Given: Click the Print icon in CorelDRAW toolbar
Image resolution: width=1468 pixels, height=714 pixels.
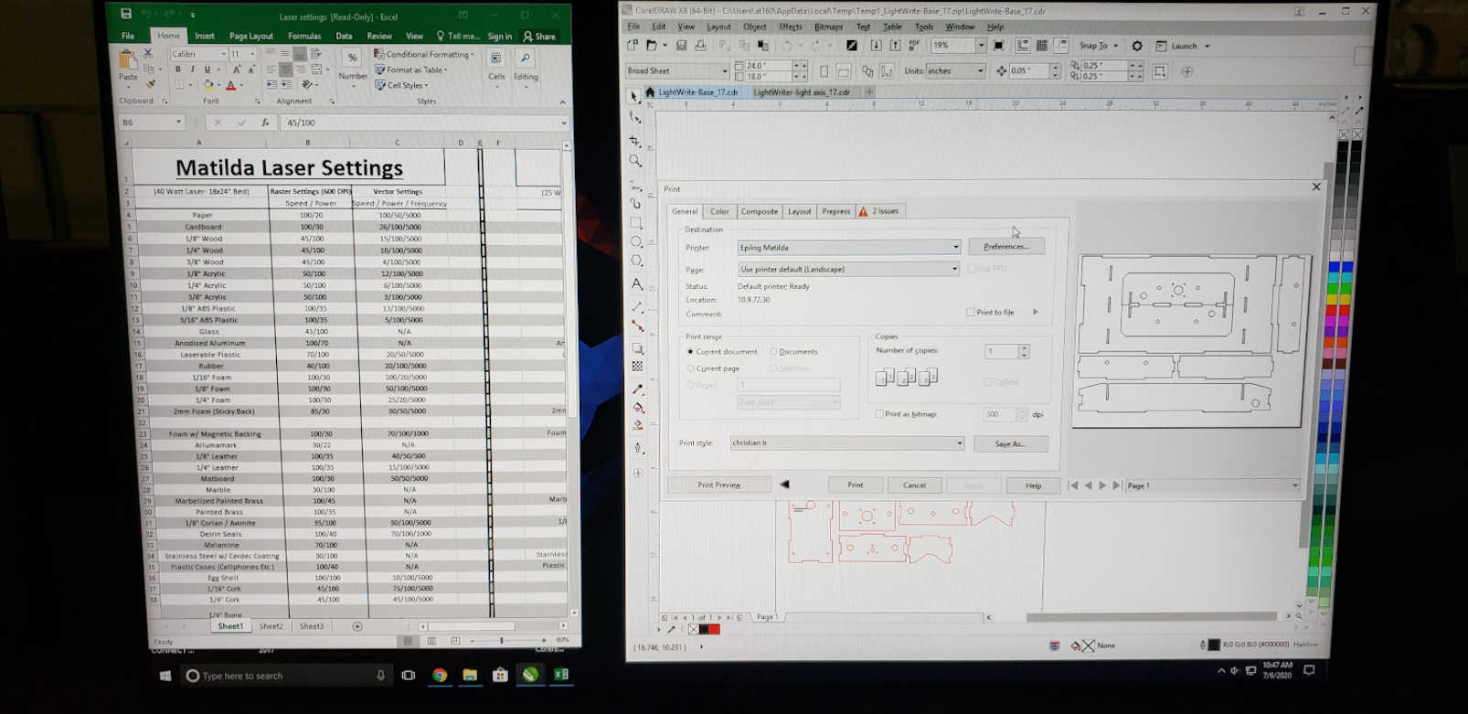Looking at the screenshot, I should coord(700,45).
